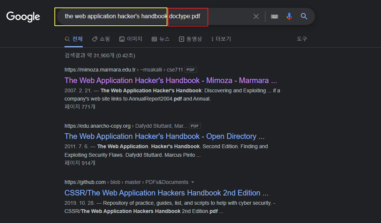This screenshot has width=381, height=223.
Task: Click the date text 2007. 2. 21.
Action: tap(78, 91)
